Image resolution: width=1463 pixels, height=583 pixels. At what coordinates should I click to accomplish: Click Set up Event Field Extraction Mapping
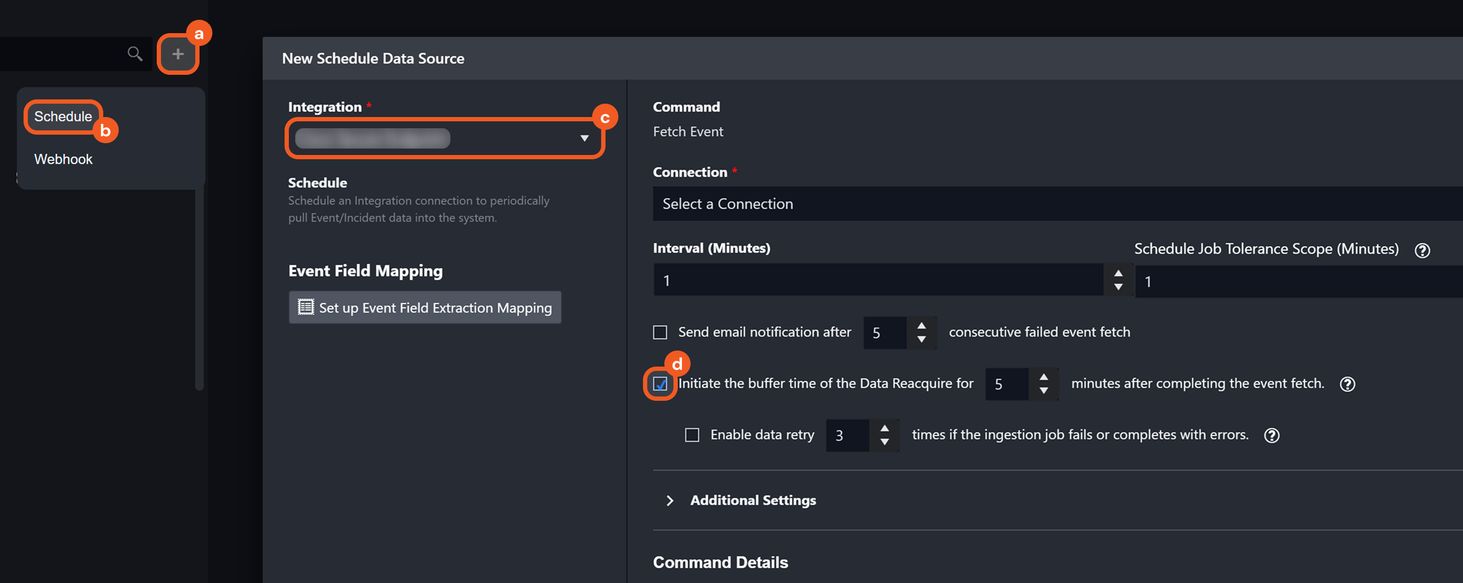point(425,307)
